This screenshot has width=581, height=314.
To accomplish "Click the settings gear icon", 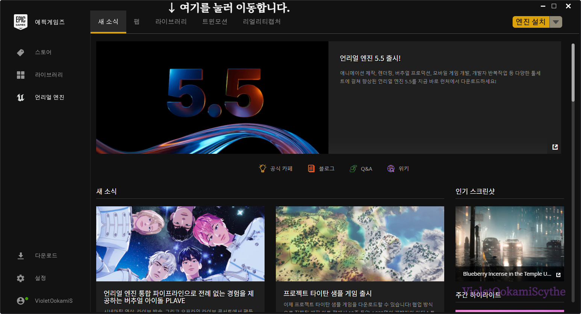I will 21,278.
